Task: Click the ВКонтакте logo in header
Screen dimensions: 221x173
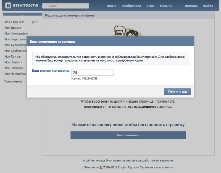Action: tap(22, 6)
